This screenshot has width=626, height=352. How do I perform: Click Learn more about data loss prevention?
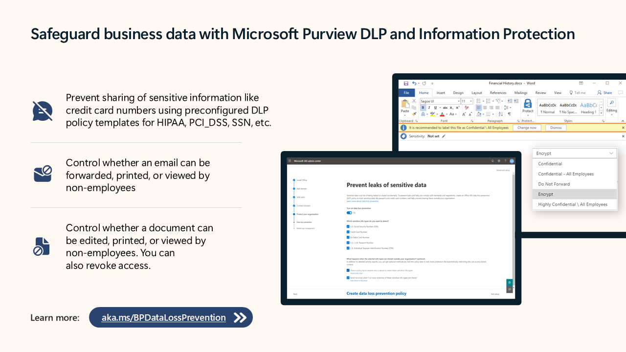pyautogui.click(x=362, y=201)
